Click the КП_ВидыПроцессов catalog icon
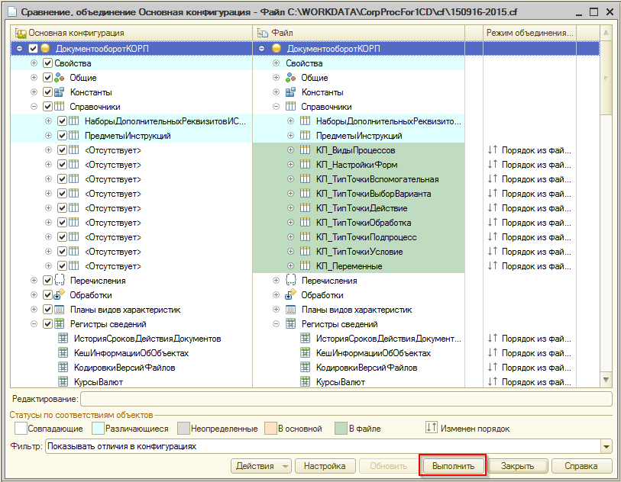 305,150
